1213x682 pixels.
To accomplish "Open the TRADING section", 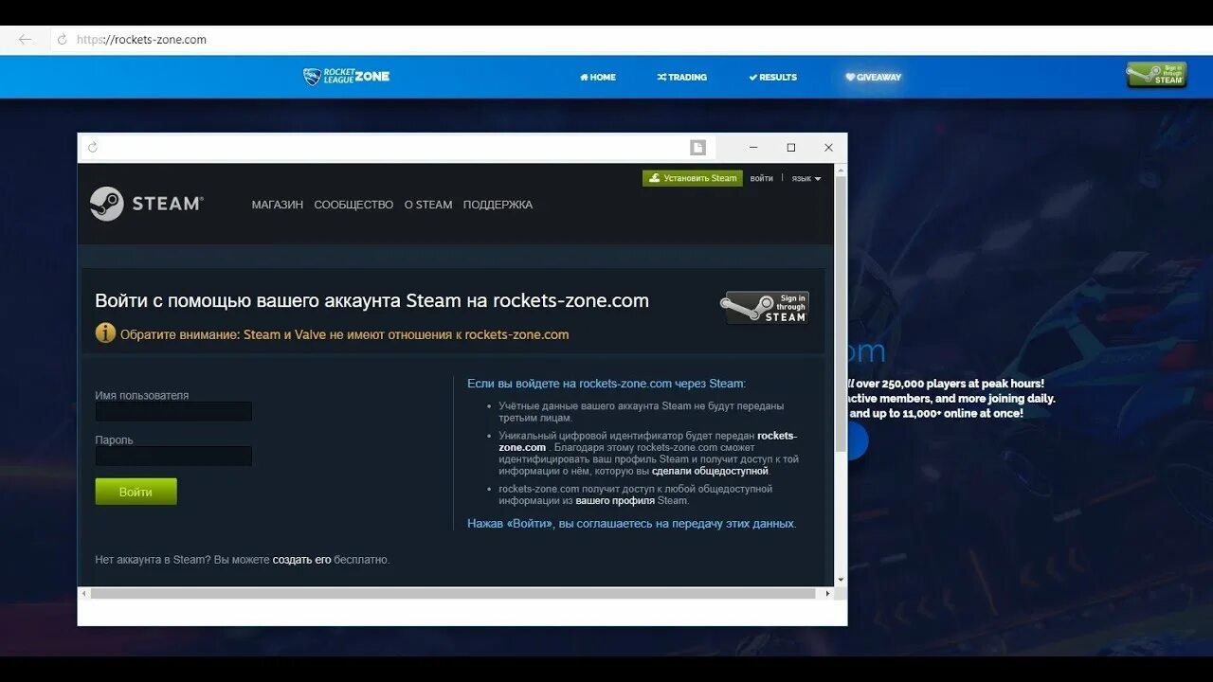I will tap(682, 78).
